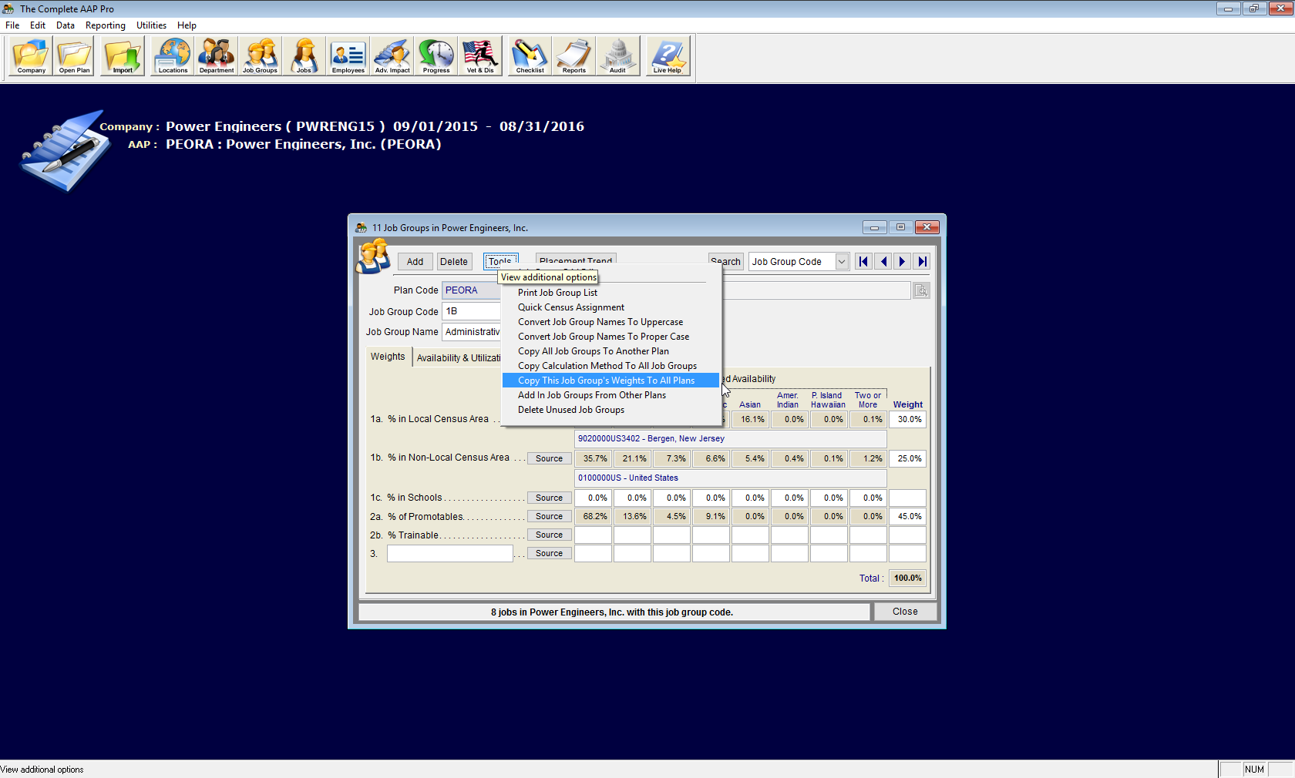Click Source button for Non-Local Census Area
The image size is (1295, 778).
(550, 458)
